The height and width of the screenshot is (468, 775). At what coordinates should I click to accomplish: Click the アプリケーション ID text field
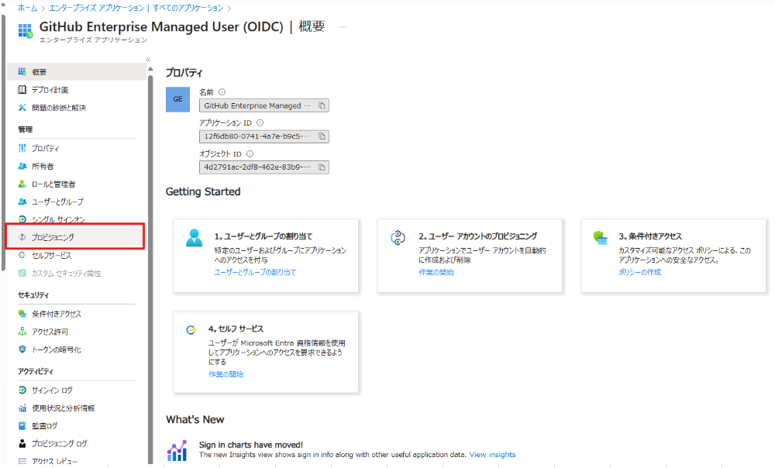coord(264,136)
